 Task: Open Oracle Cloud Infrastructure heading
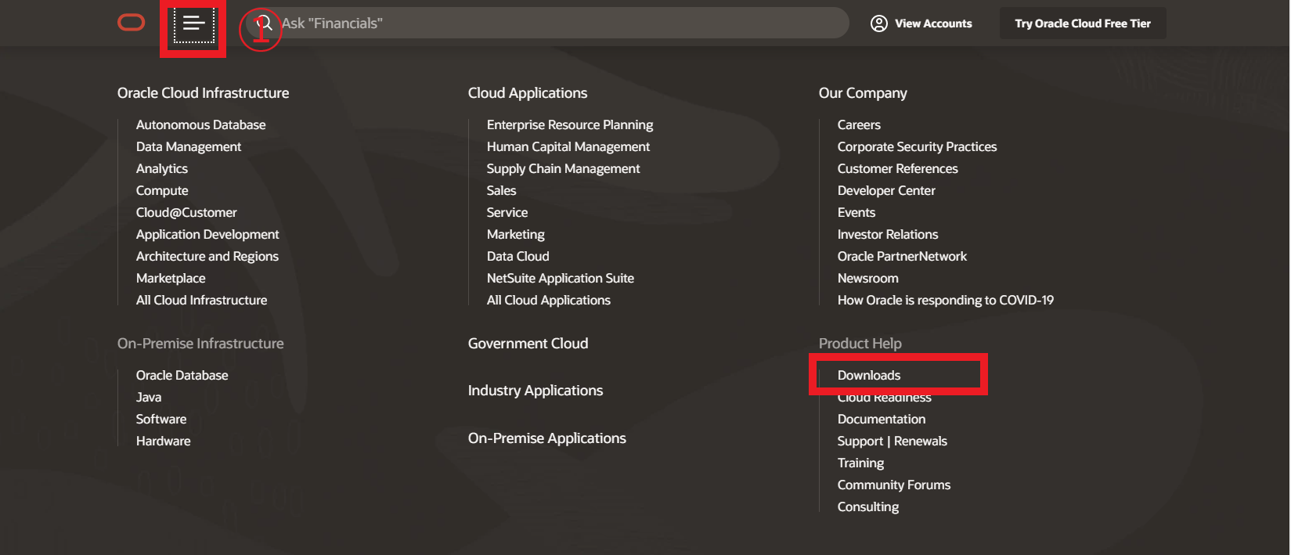(x=203, y=93)
